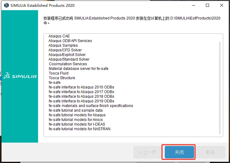230x163 pixels.
Task: Select 'fe-safe tutorial models for Abaqus'
Action: pos(77,115)
